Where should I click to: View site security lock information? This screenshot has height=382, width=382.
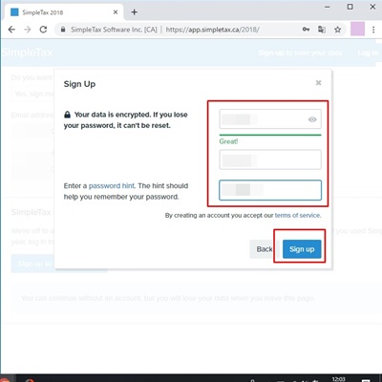tap(63, 30)
